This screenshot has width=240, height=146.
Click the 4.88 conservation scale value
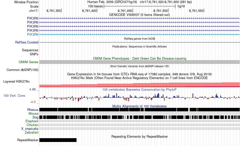(32, 89)
